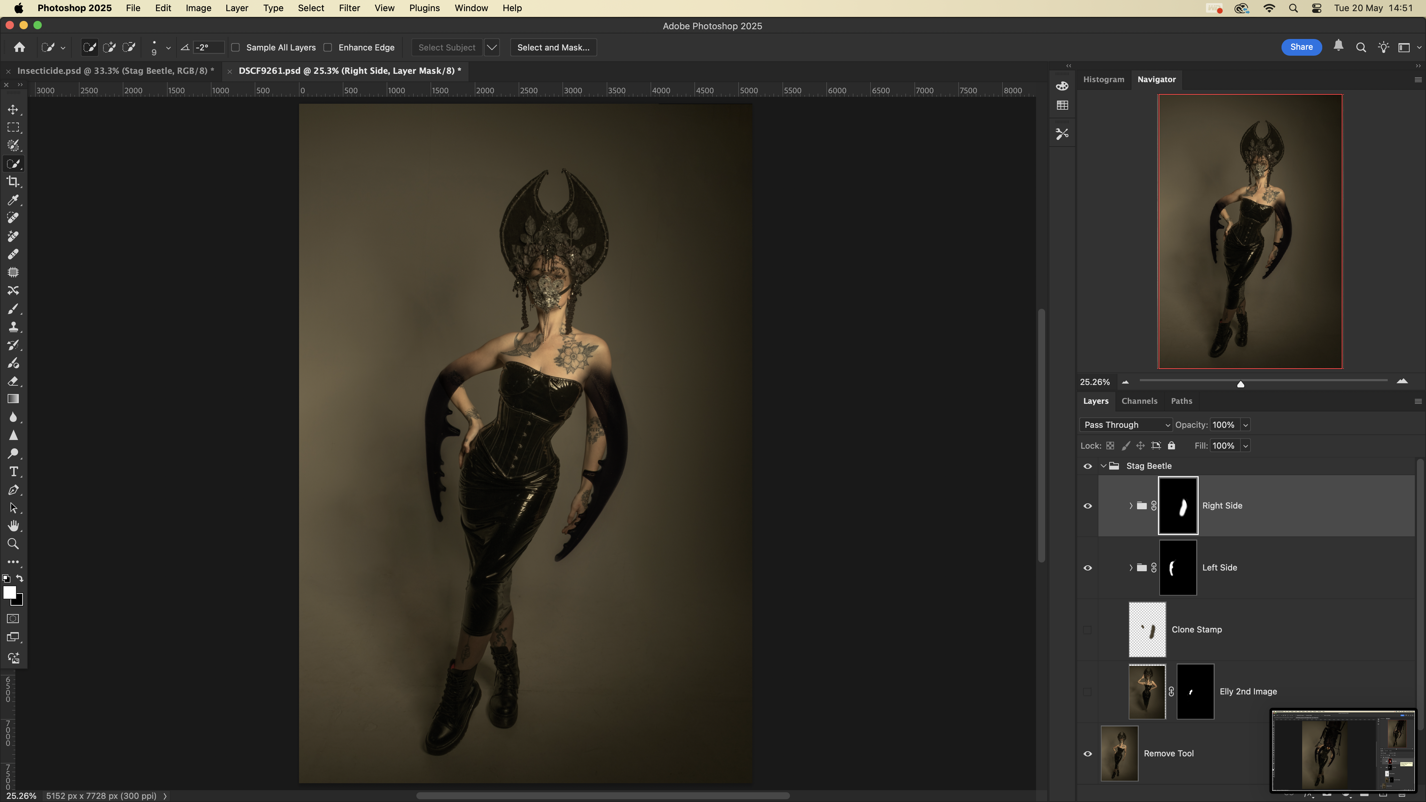Hide the Remove Tool layer
Image resolution: width=1426 pixels, height=802 pixels.
pyautogui.click(x=1087, y=753)
